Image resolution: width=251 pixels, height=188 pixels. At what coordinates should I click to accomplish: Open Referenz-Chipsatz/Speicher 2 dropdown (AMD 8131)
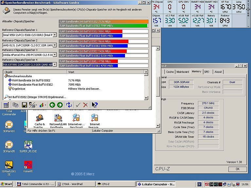(x=55, y=45)
